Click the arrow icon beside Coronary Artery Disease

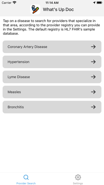coord(93,47)
